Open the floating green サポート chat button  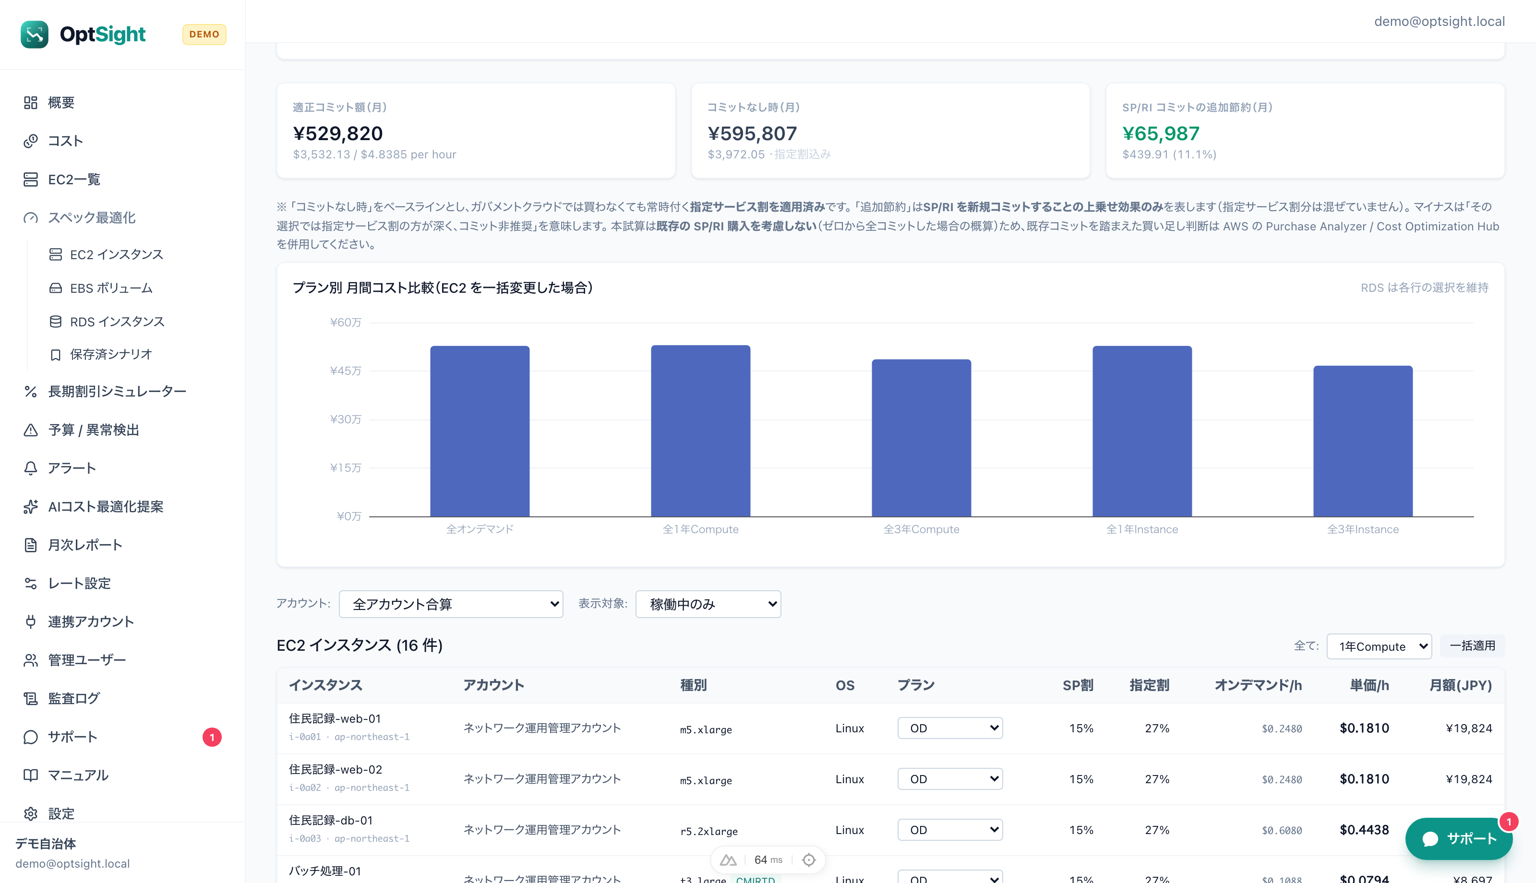[x=1458, y=839]
